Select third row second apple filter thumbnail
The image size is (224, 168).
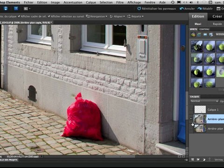point(210,72)
